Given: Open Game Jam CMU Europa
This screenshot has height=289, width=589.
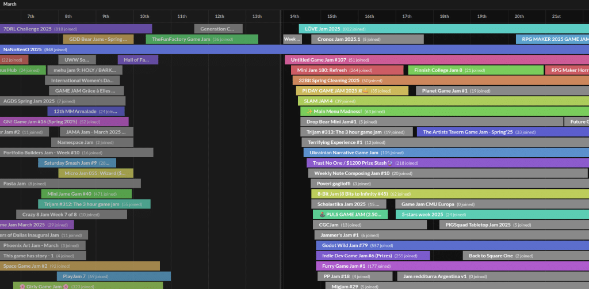Looking at the screenshot, I should tap(492, 204).
